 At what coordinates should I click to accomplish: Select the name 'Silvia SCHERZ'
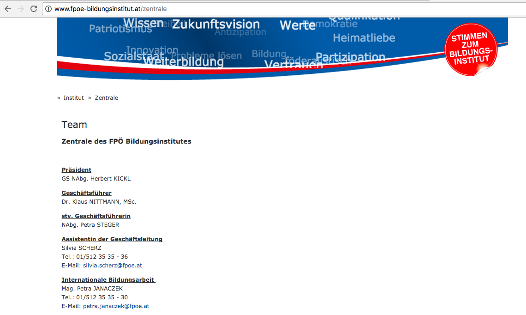click(x=82, y=248)
